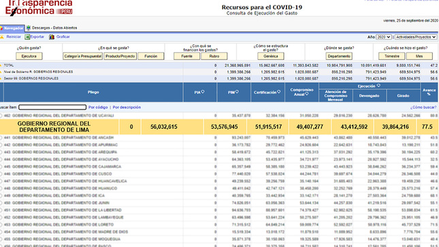The image size is (439, 247).
Task: Click the Producto/Proyecto button
Action: pyautogui.click(x=120, y=56)
